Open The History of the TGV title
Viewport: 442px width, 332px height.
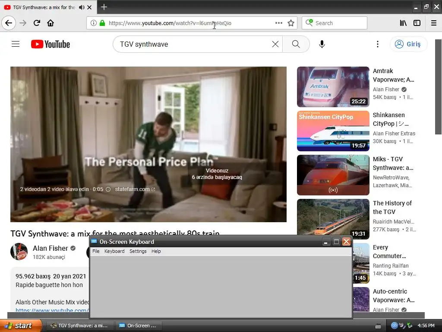point(392,207)
